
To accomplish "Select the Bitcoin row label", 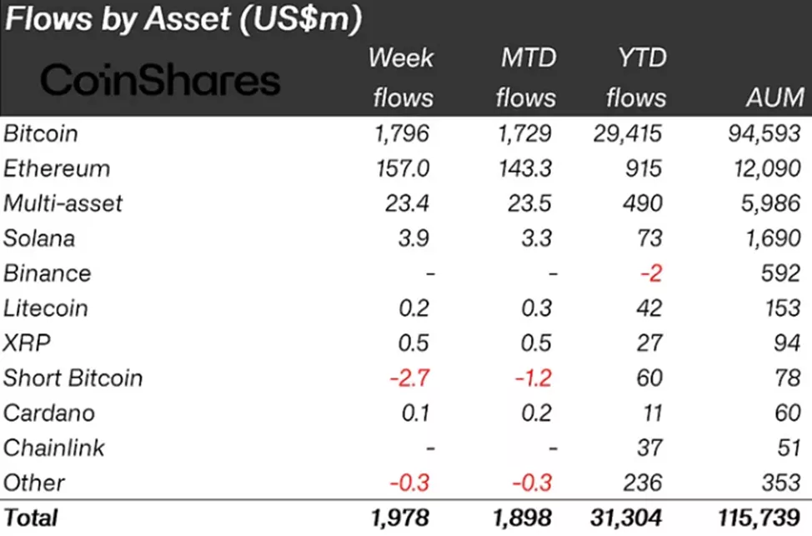I will [x=40, y=133].
